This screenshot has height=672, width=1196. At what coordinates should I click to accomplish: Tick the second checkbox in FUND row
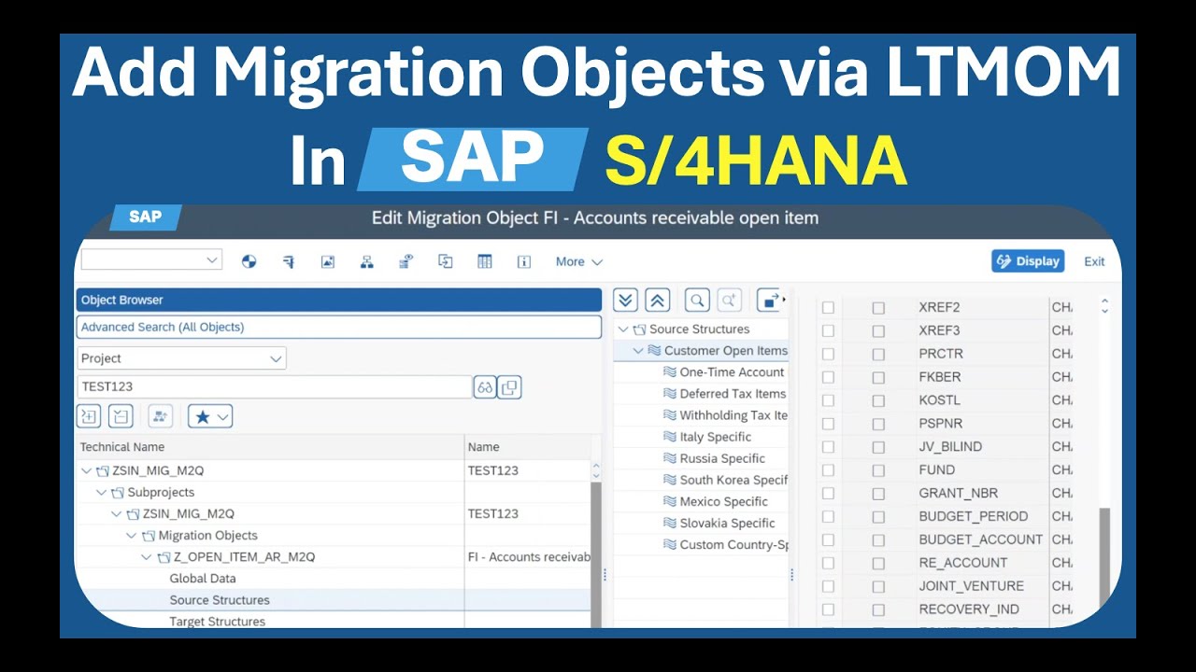878,470
